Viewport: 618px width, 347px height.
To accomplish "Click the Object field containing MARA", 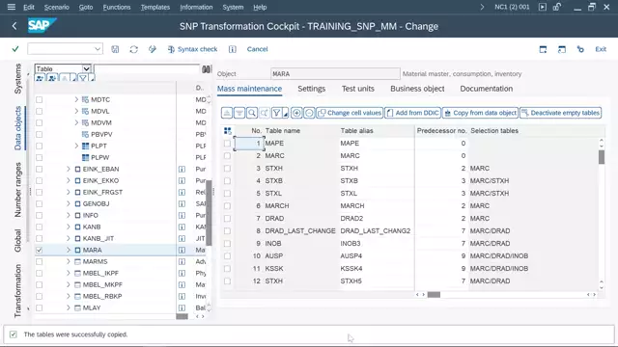I will tap(335, 74).
